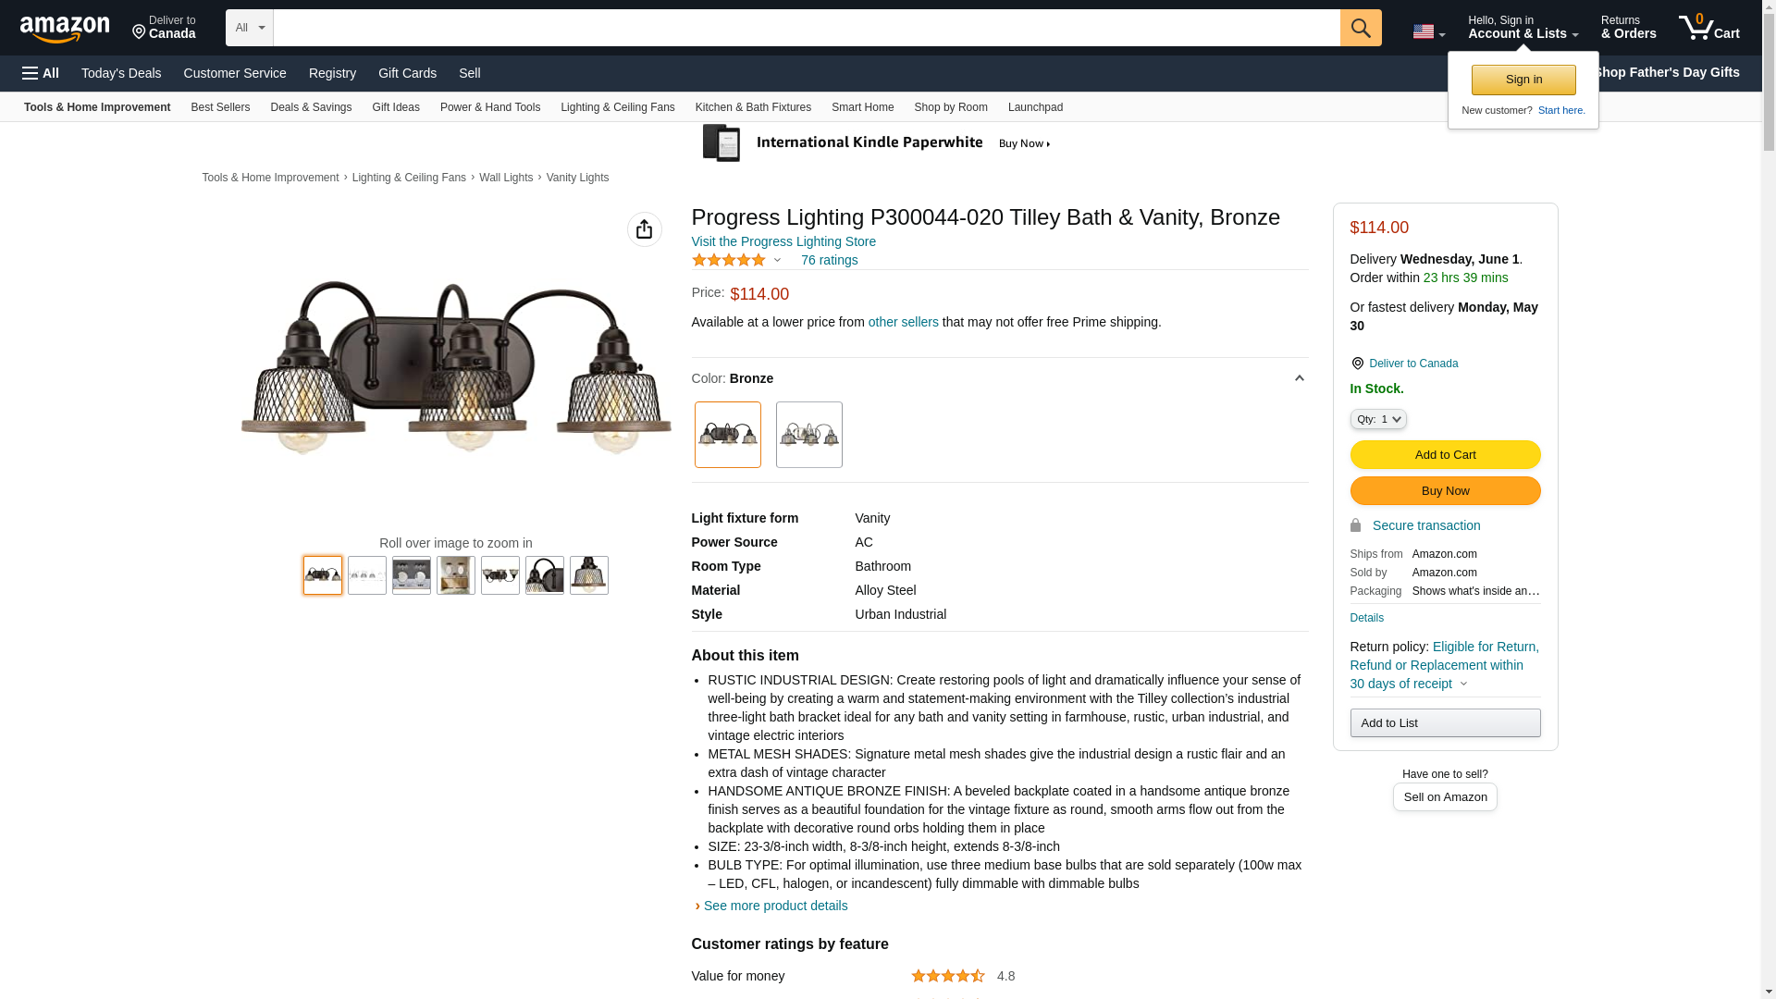The image size is (1776, 999).
Task: Click the star rating popover arrow
Action: (x=777, y=260)
